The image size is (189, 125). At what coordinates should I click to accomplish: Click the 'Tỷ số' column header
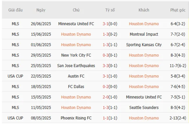click(x=110, y=10)
